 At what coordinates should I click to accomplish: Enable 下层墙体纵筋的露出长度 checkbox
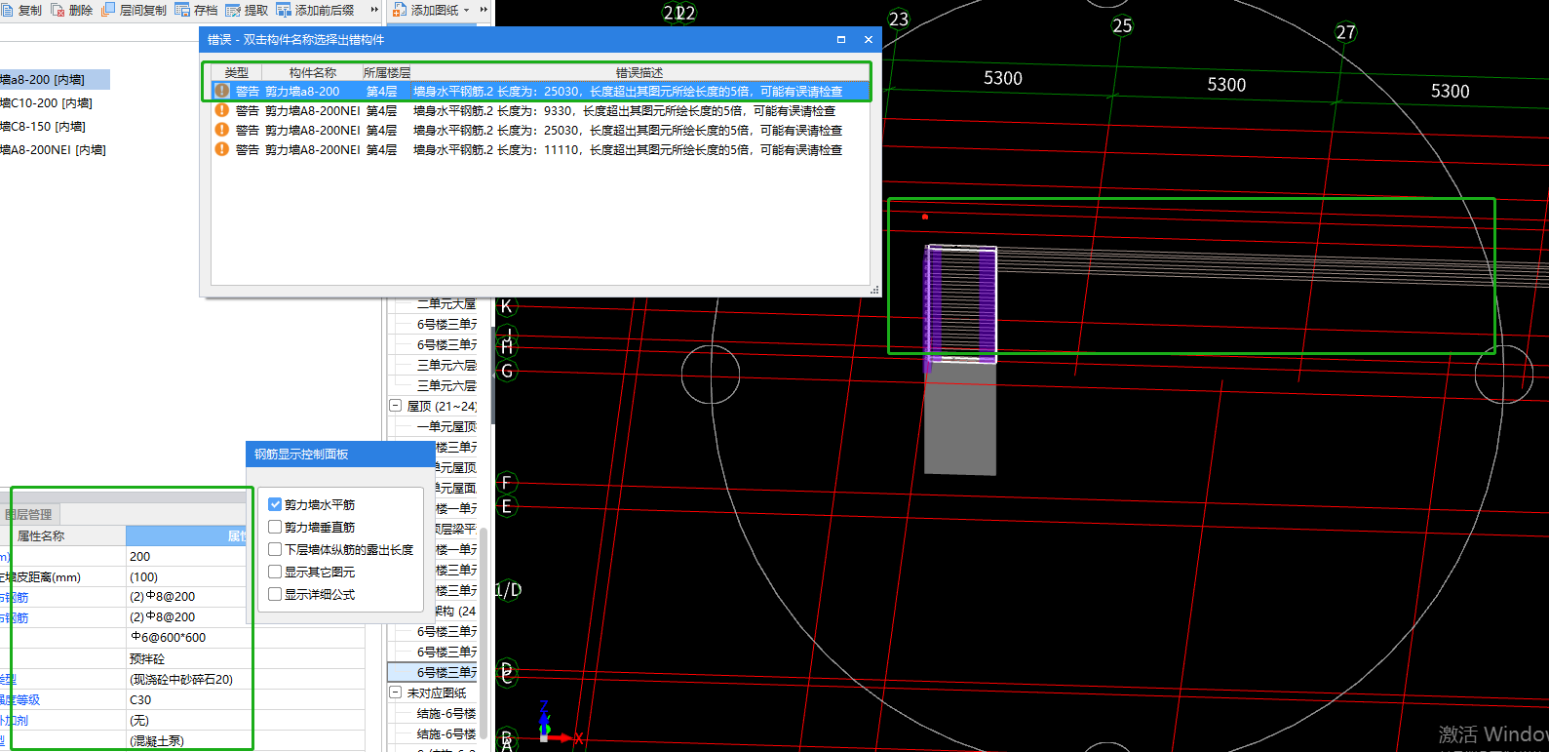275,549
